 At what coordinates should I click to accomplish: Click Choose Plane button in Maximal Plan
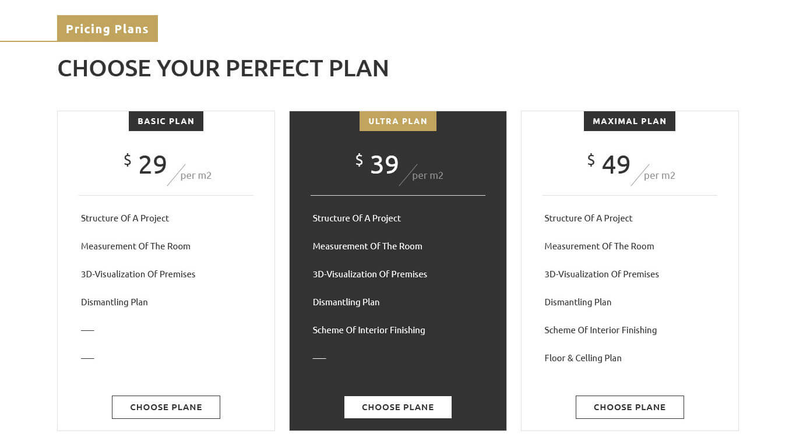click(x=629, y=407)
